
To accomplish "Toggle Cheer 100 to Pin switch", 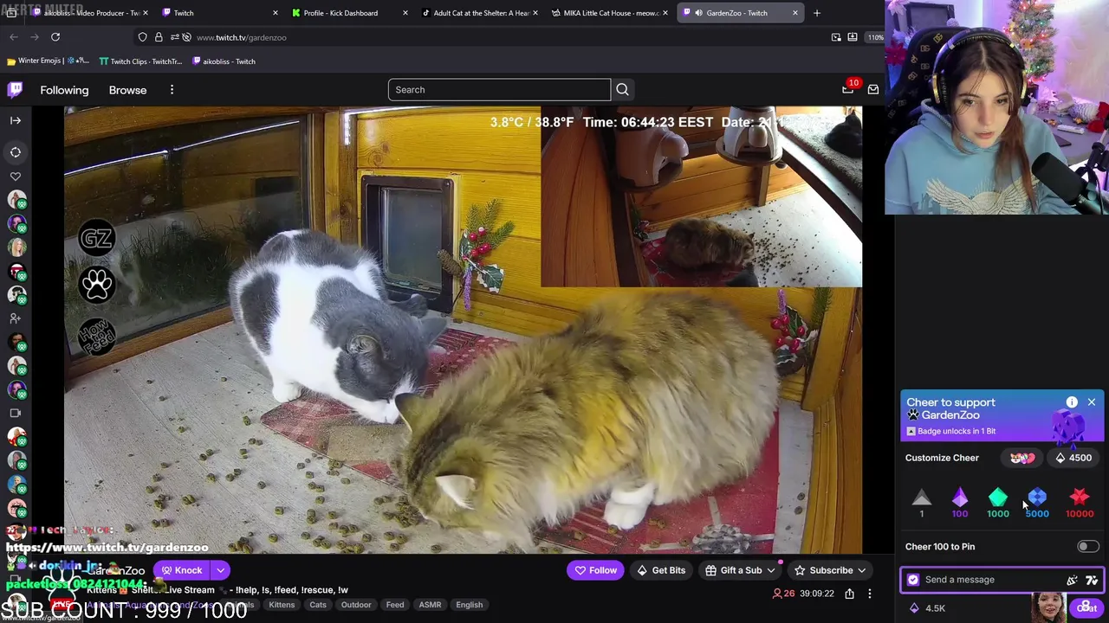I will tap(1088, 547).
